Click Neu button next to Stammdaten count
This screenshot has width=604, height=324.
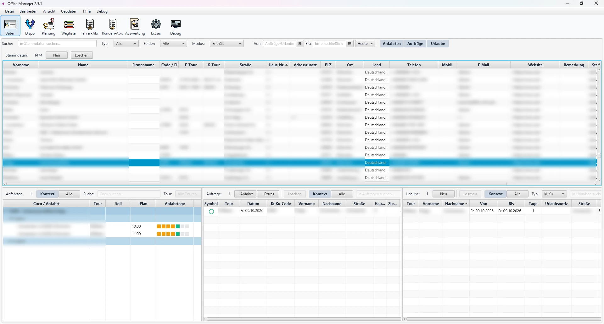(57, 55)
